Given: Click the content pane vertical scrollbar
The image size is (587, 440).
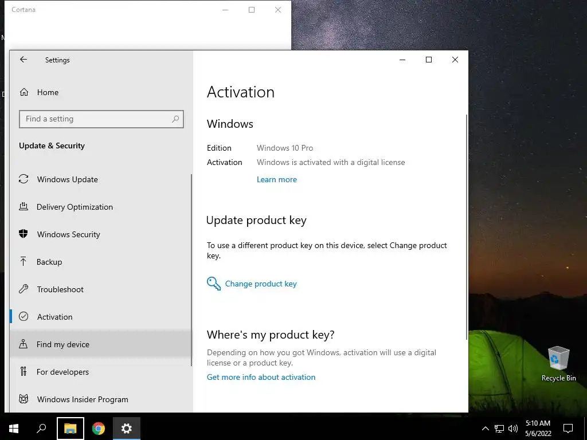Looking at the screenshot, I should click(x=467, y=227).
